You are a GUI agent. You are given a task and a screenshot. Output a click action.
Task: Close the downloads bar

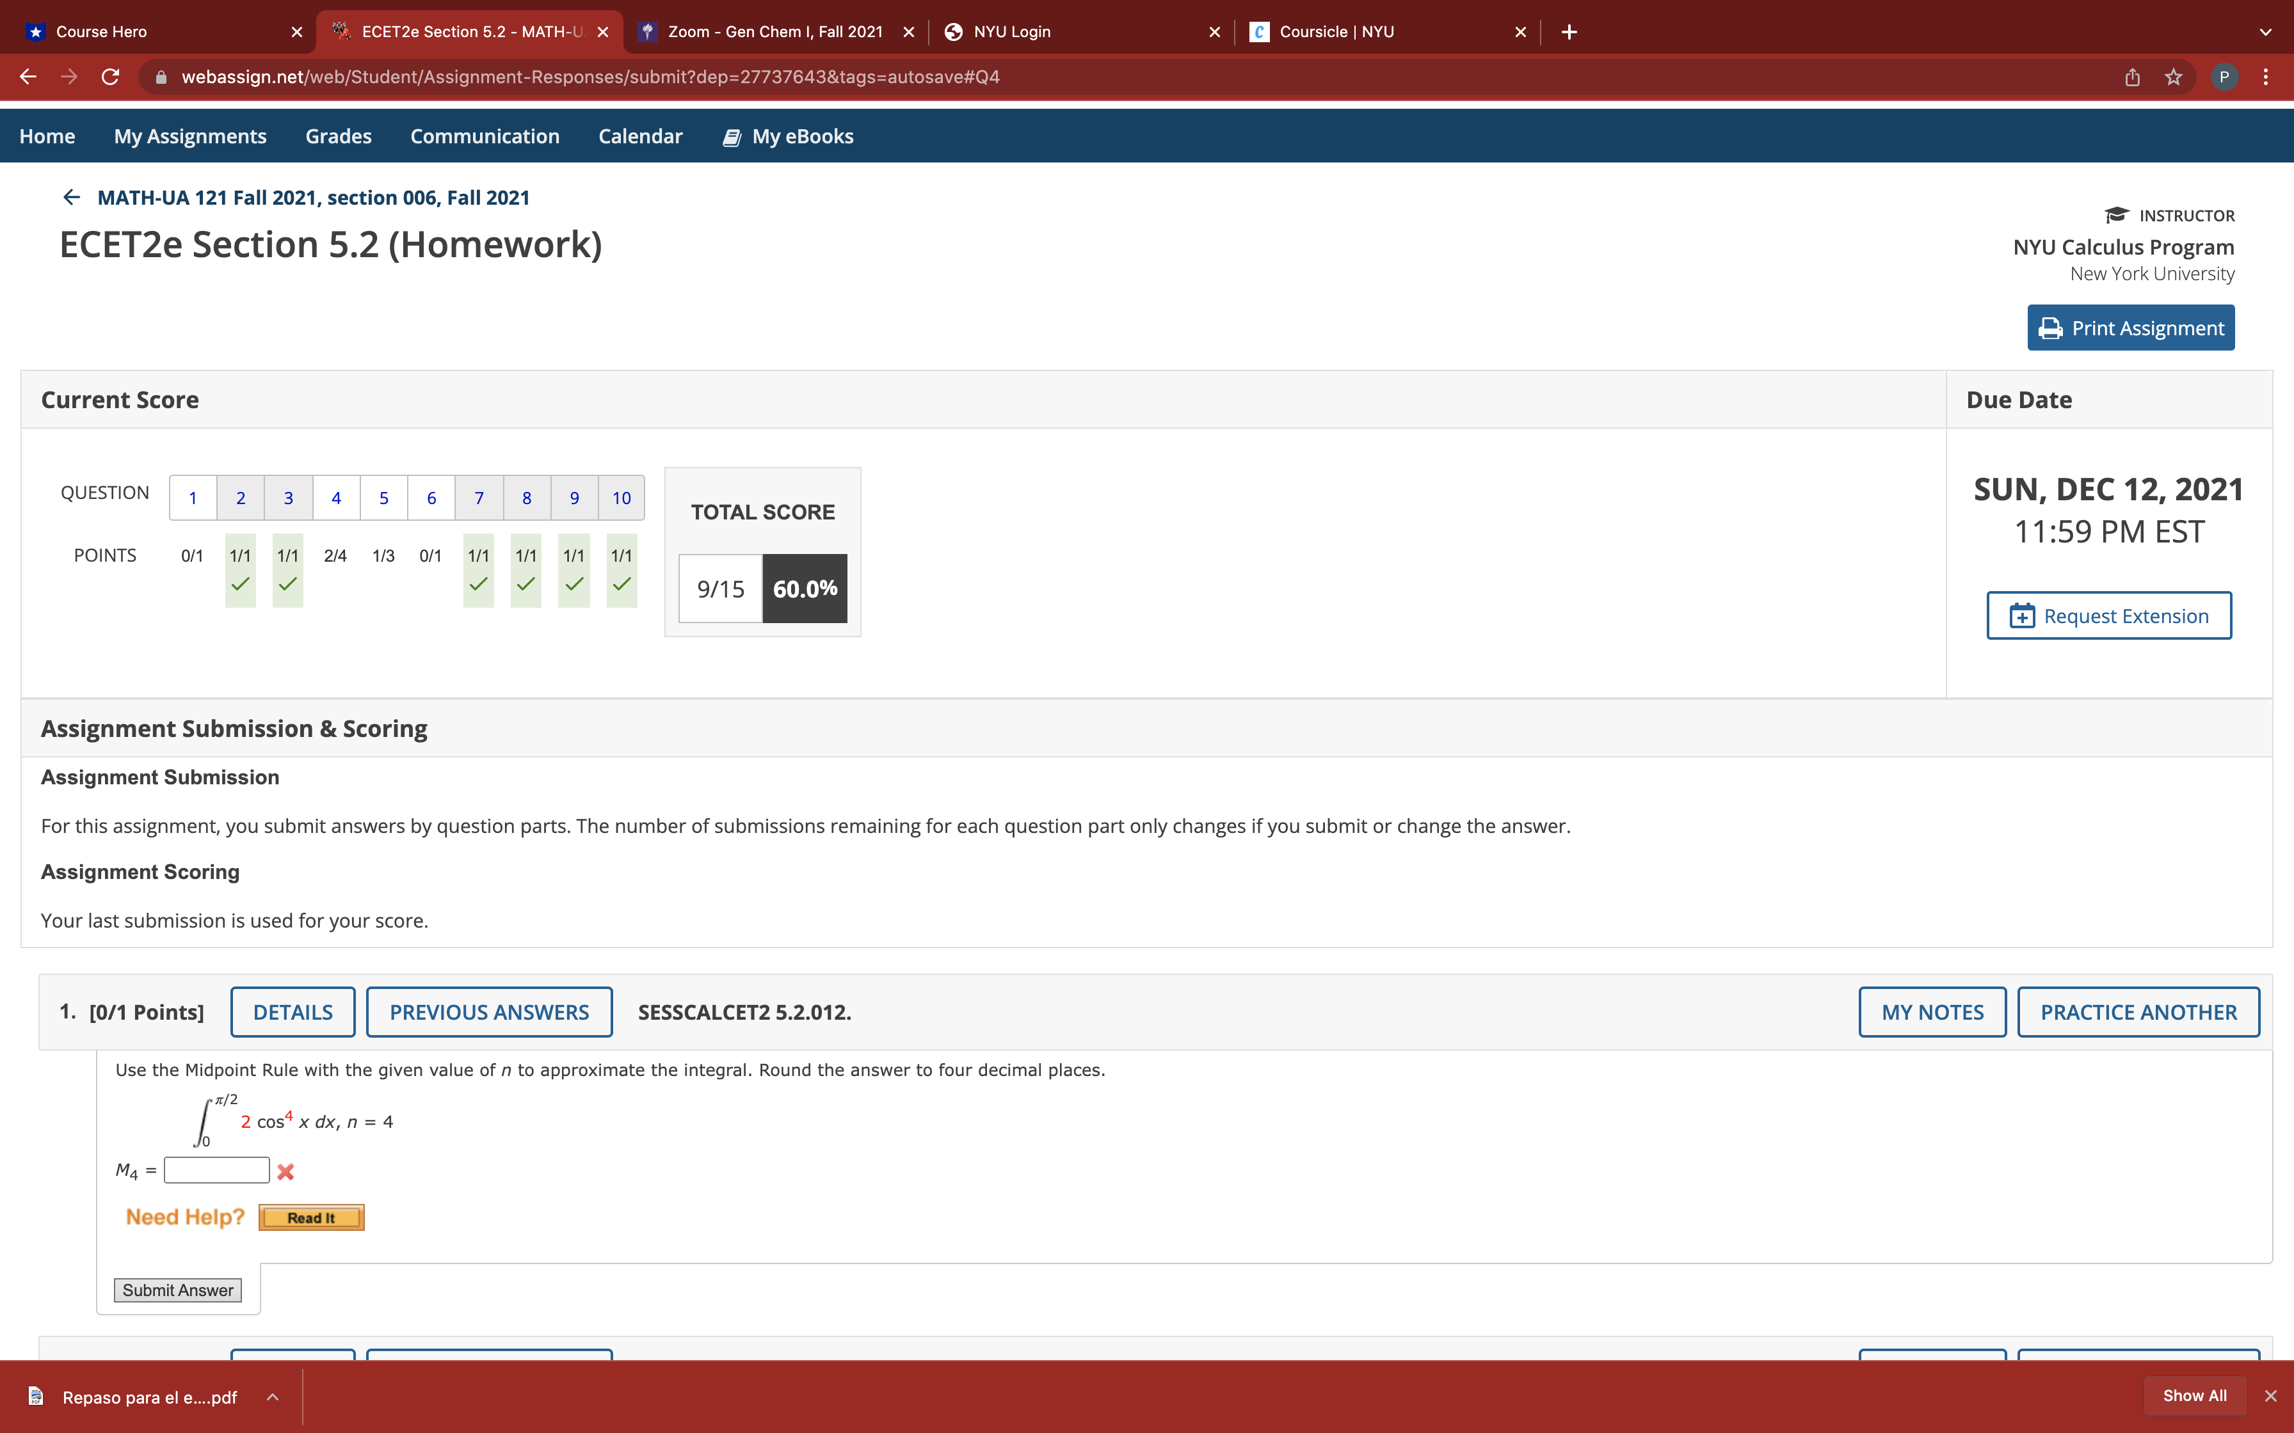(x=2270, y=1396)
